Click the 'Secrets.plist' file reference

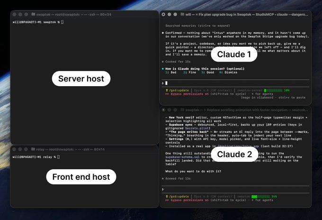point(197,128)
